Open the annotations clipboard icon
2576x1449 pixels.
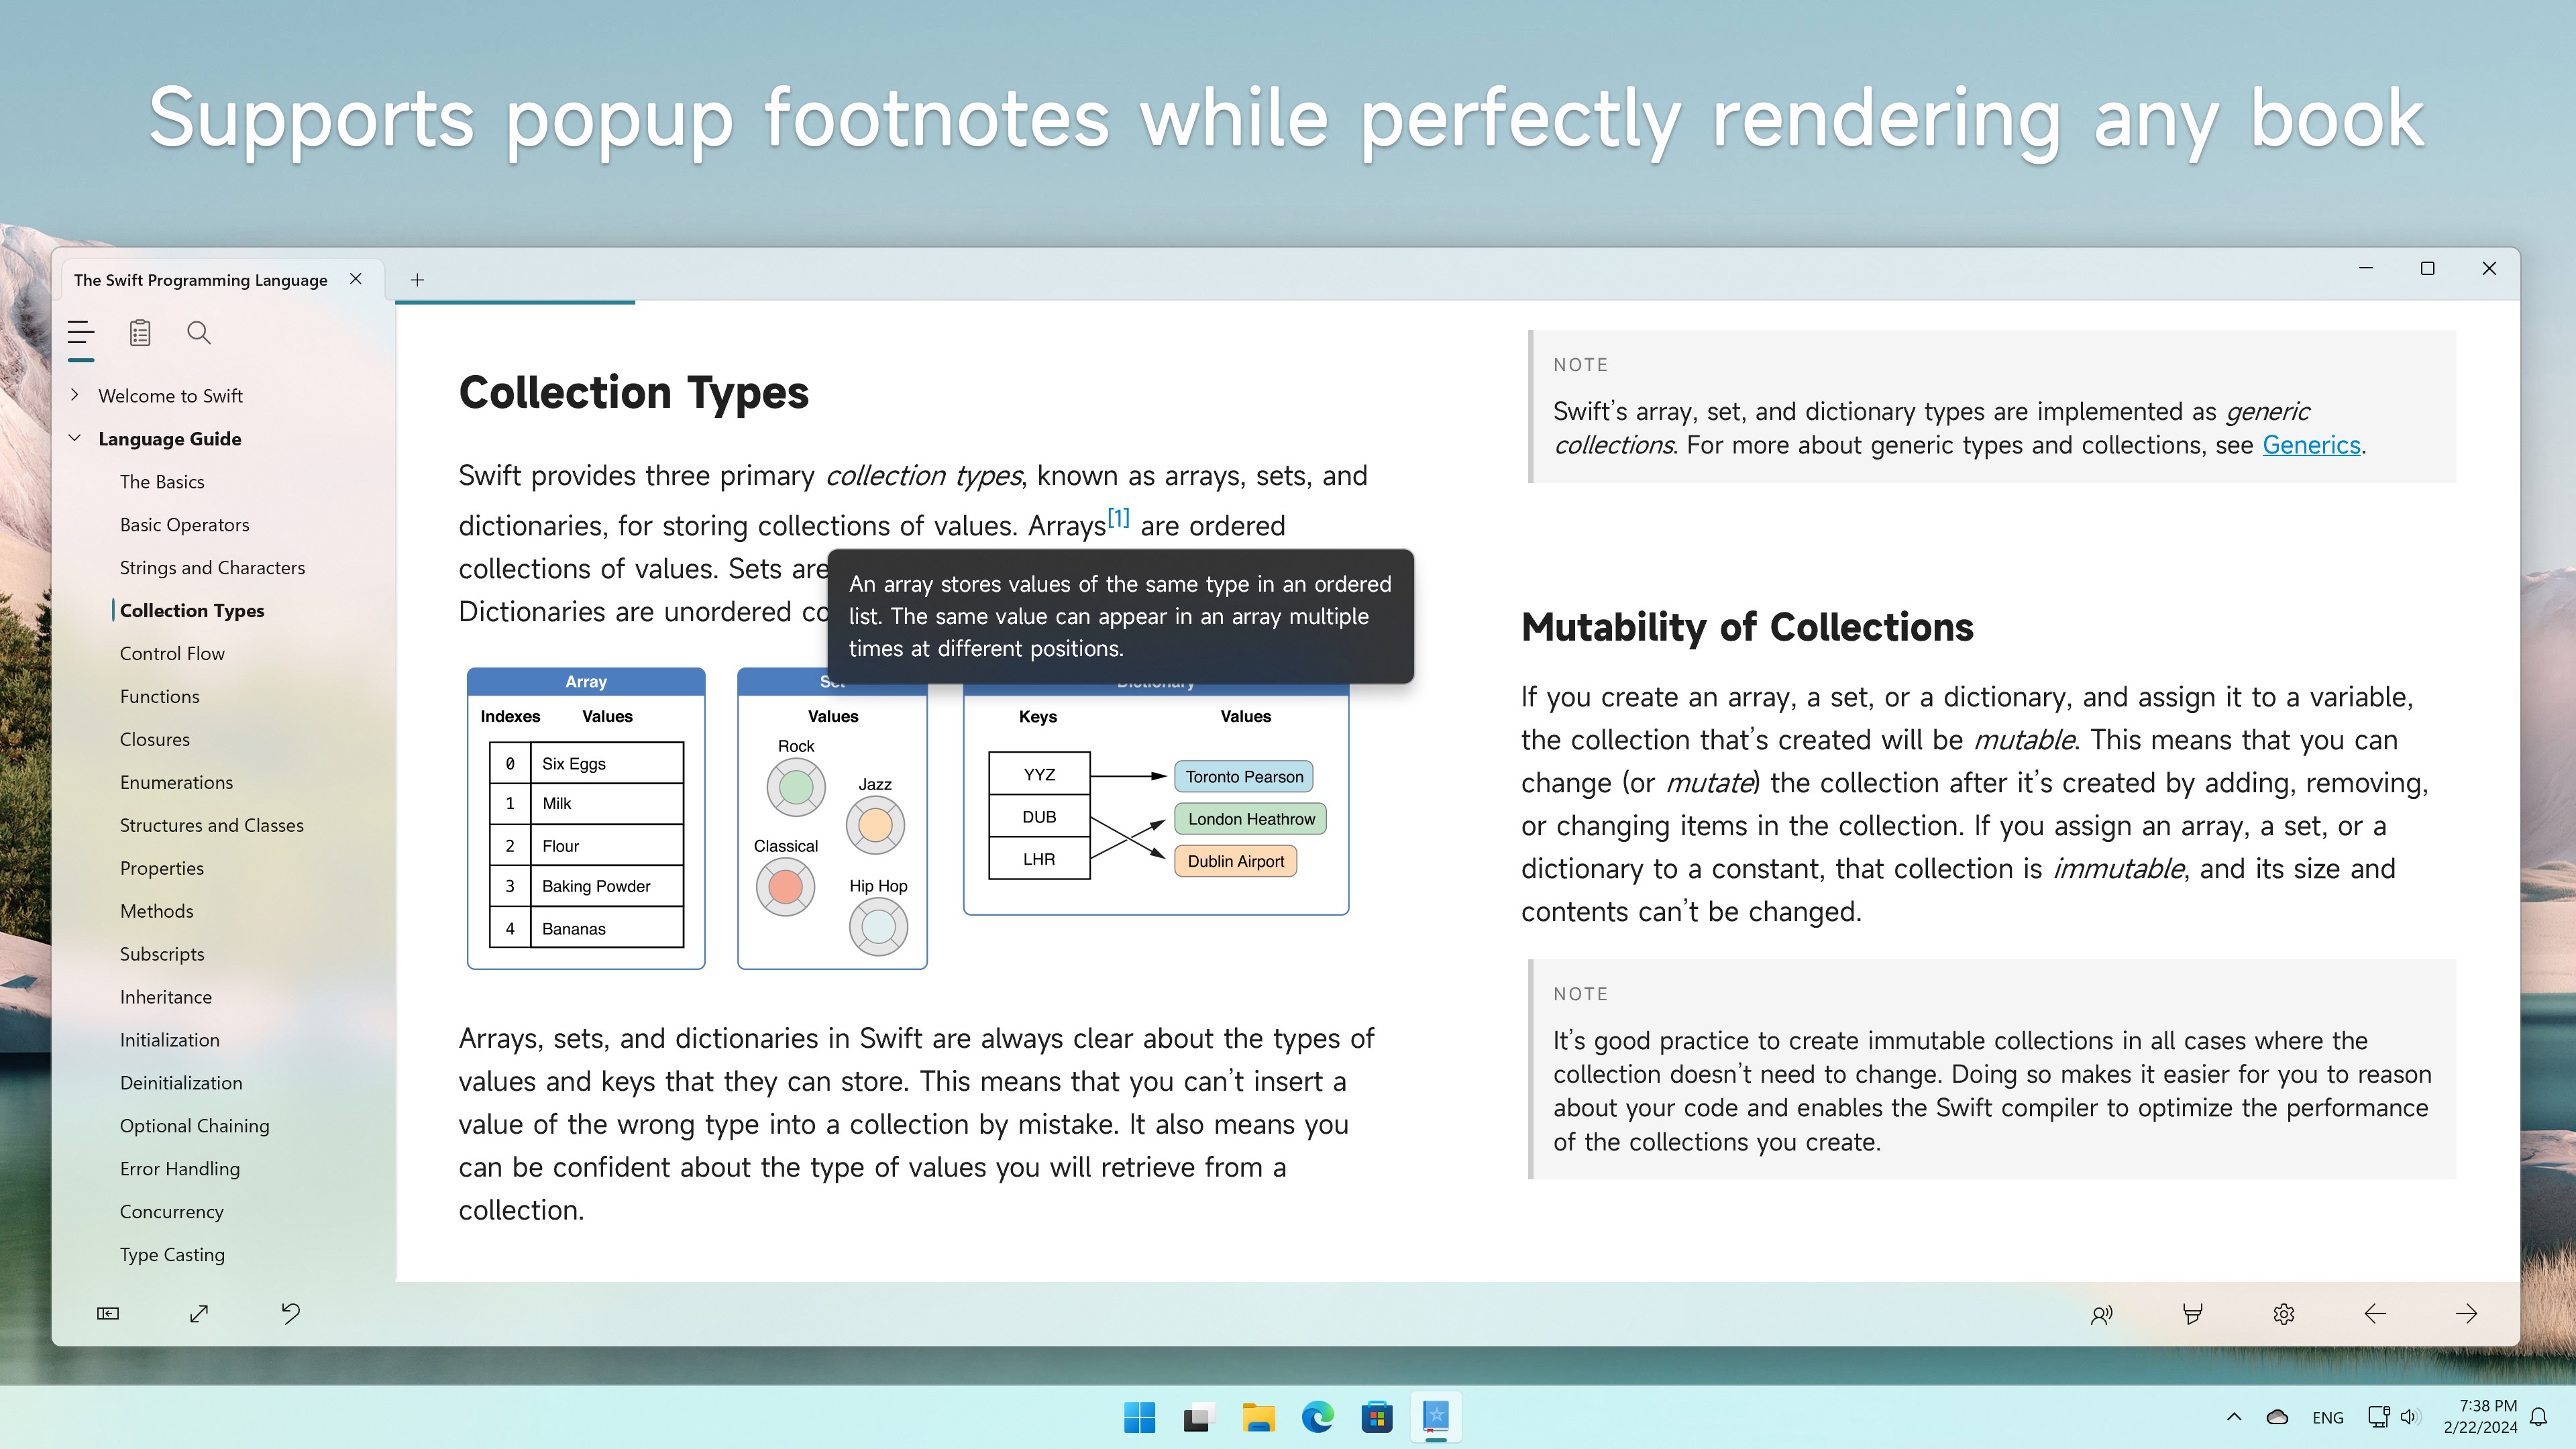(140, 333)
